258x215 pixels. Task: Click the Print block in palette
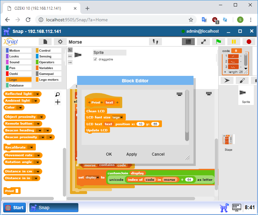pos(12,191)
